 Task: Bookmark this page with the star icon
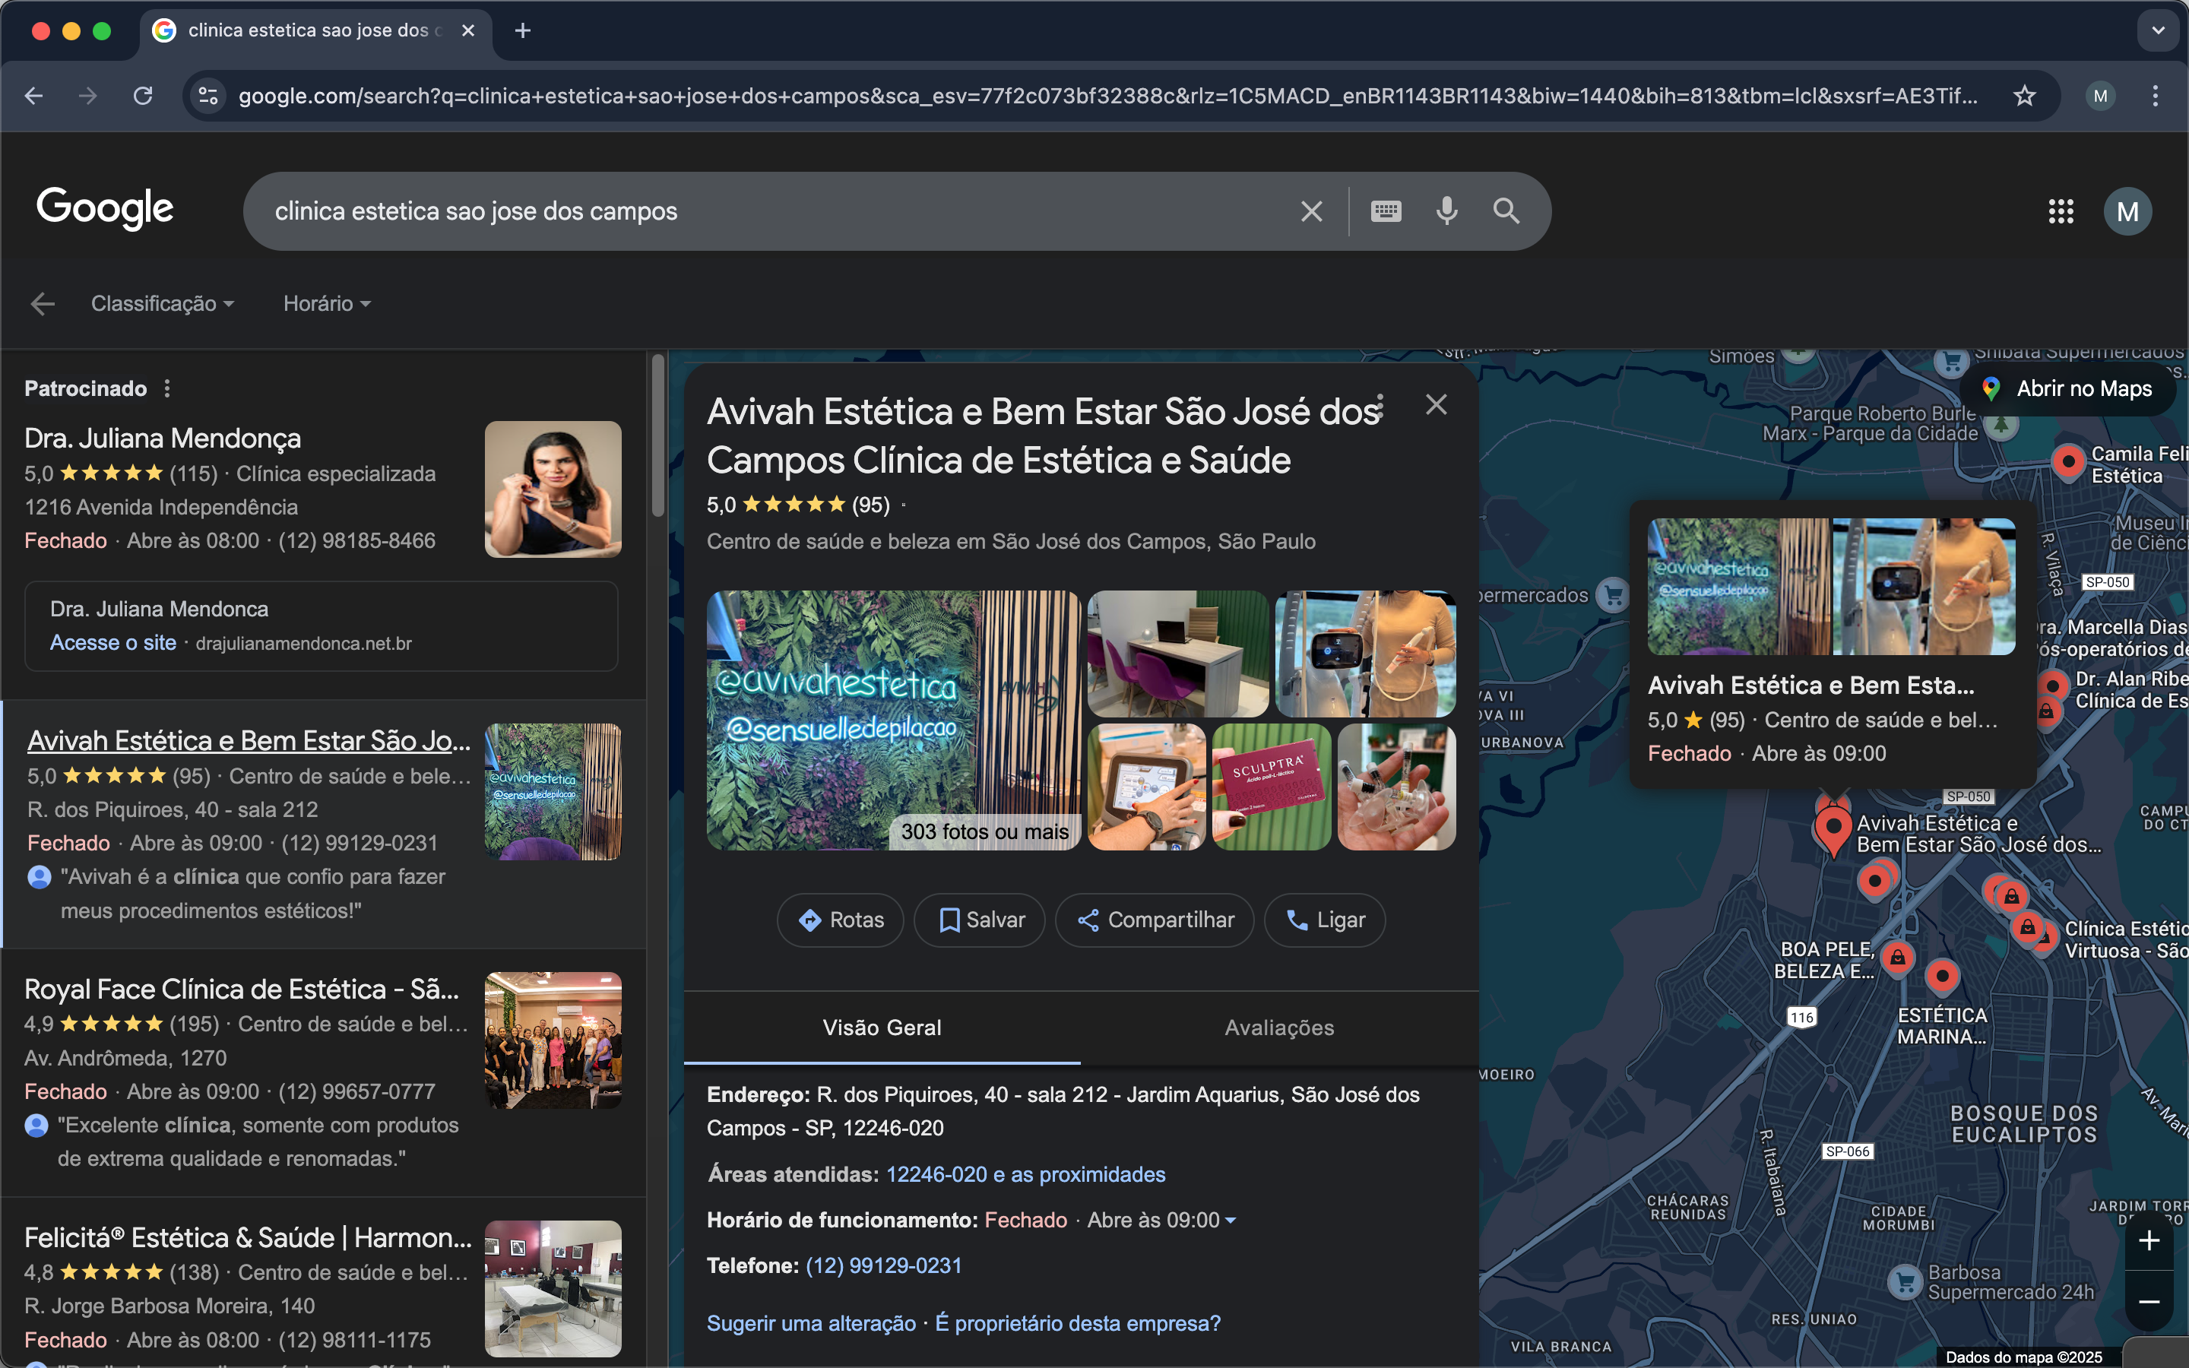2024,96
